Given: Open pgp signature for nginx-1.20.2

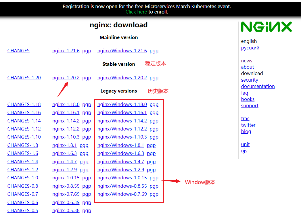Looking at the screenshot, I should tap(87, 78).
